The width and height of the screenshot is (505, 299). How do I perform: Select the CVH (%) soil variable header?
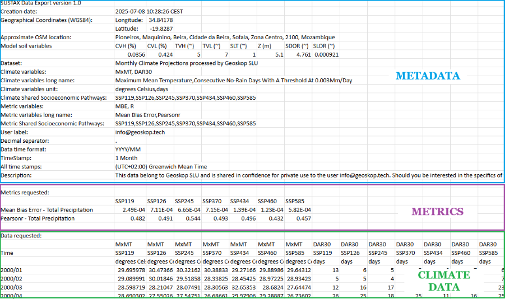(x=126, y=46)
